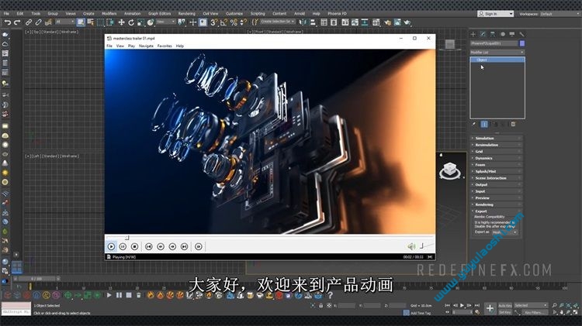
Task: Open the File menu in media player
Action: coord(109,46)
